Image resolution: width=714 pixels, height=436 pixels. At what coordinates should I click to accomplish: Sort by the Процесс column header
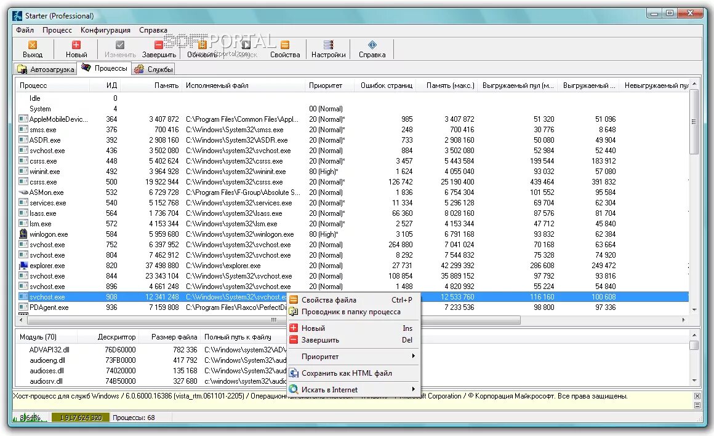pos(52,85)
